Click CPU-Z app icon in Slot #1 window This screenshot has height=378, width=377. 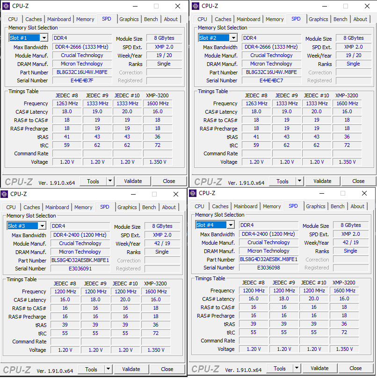tap(6, 6)
